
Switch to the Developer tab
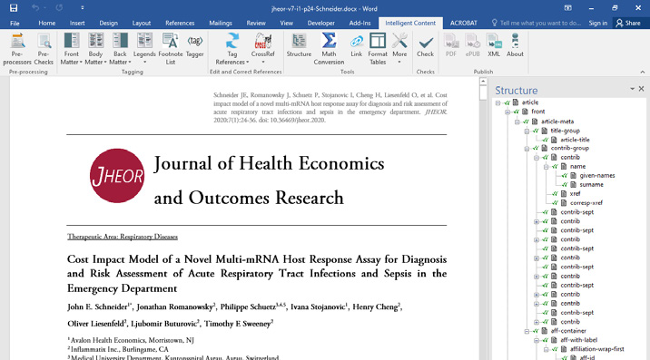pos(320,24)
